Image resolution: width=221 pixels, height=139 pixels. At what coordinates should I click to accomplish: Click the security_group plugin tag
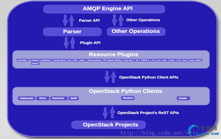pyautogui.click(x=60, y=60)
